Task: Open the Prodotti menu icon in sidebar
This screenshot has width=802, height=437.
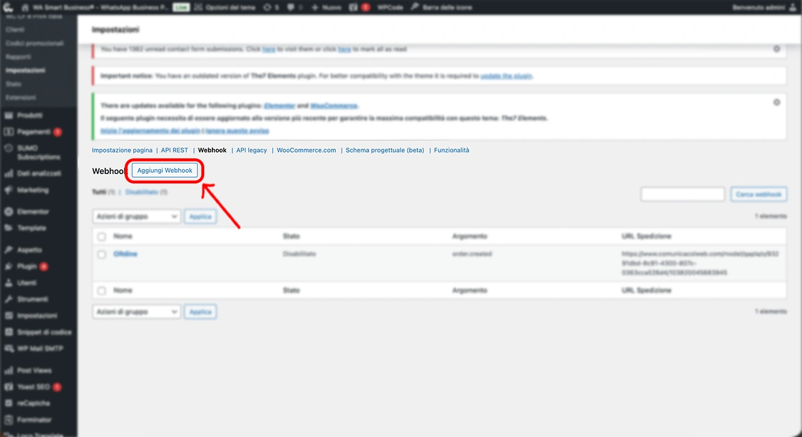Action: (8, 116)
